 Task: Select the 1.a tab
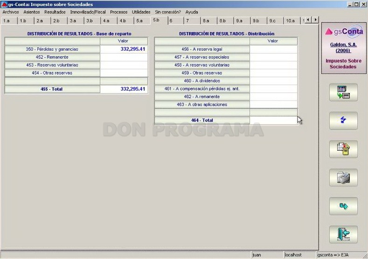tap(9, 20)
